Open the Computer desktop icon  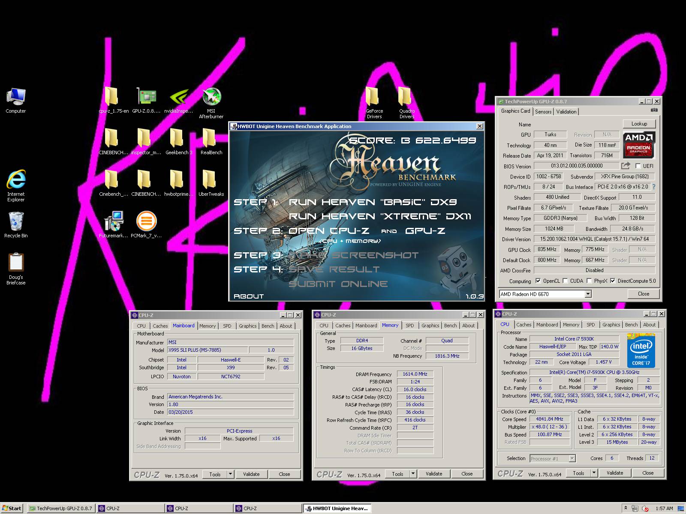point(16,101)
